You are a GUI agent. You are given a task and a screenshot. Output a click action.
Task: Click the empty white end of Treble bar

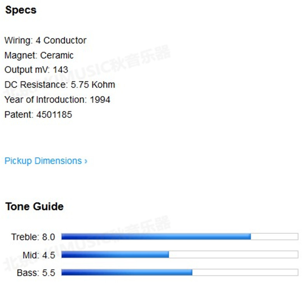(274, 237)
